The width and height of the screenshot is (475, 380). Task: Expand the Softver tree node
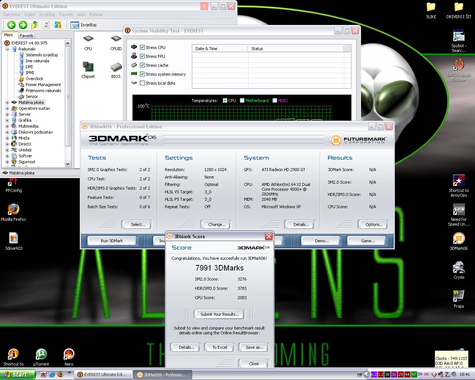7,156
